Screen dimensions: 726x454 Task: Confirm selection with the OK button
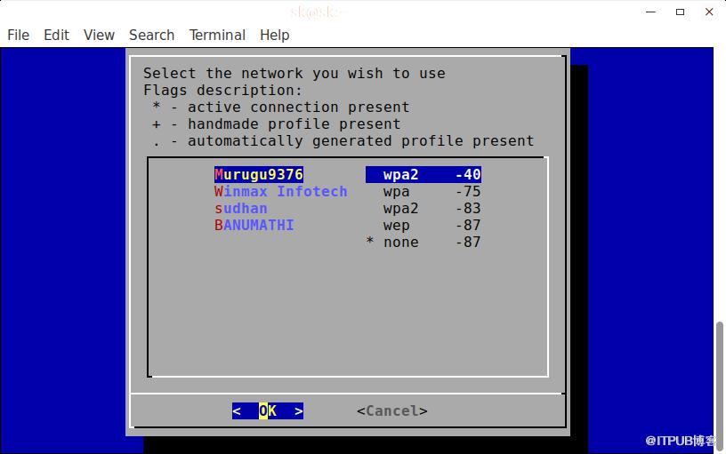click(268, 410)
